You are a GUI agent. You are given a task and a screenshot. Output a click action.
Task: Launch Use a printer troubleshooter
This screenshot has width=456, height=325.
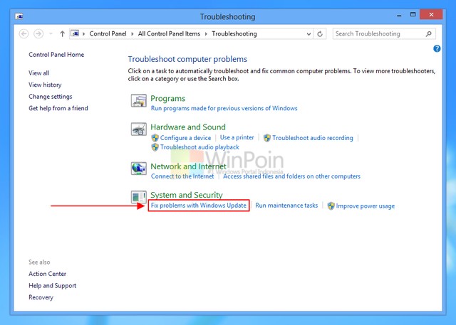point(237,137)
